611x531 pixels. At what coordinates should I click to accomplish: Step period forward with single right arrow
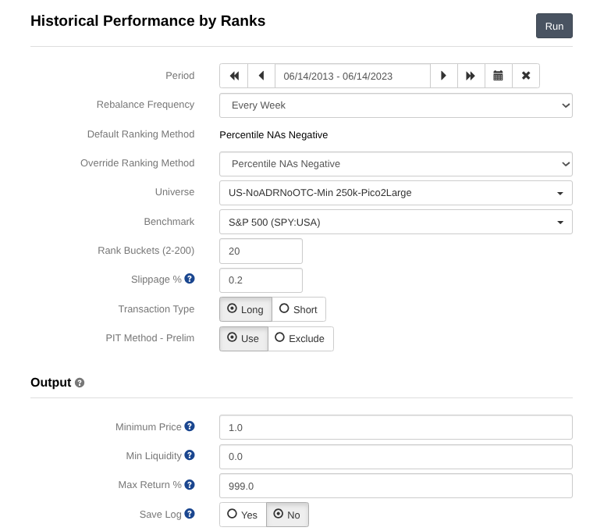pyautogui.click(x=444, y=76)
